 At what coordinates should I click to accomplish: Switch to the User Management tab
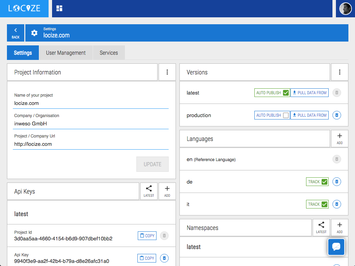point(66,53)
